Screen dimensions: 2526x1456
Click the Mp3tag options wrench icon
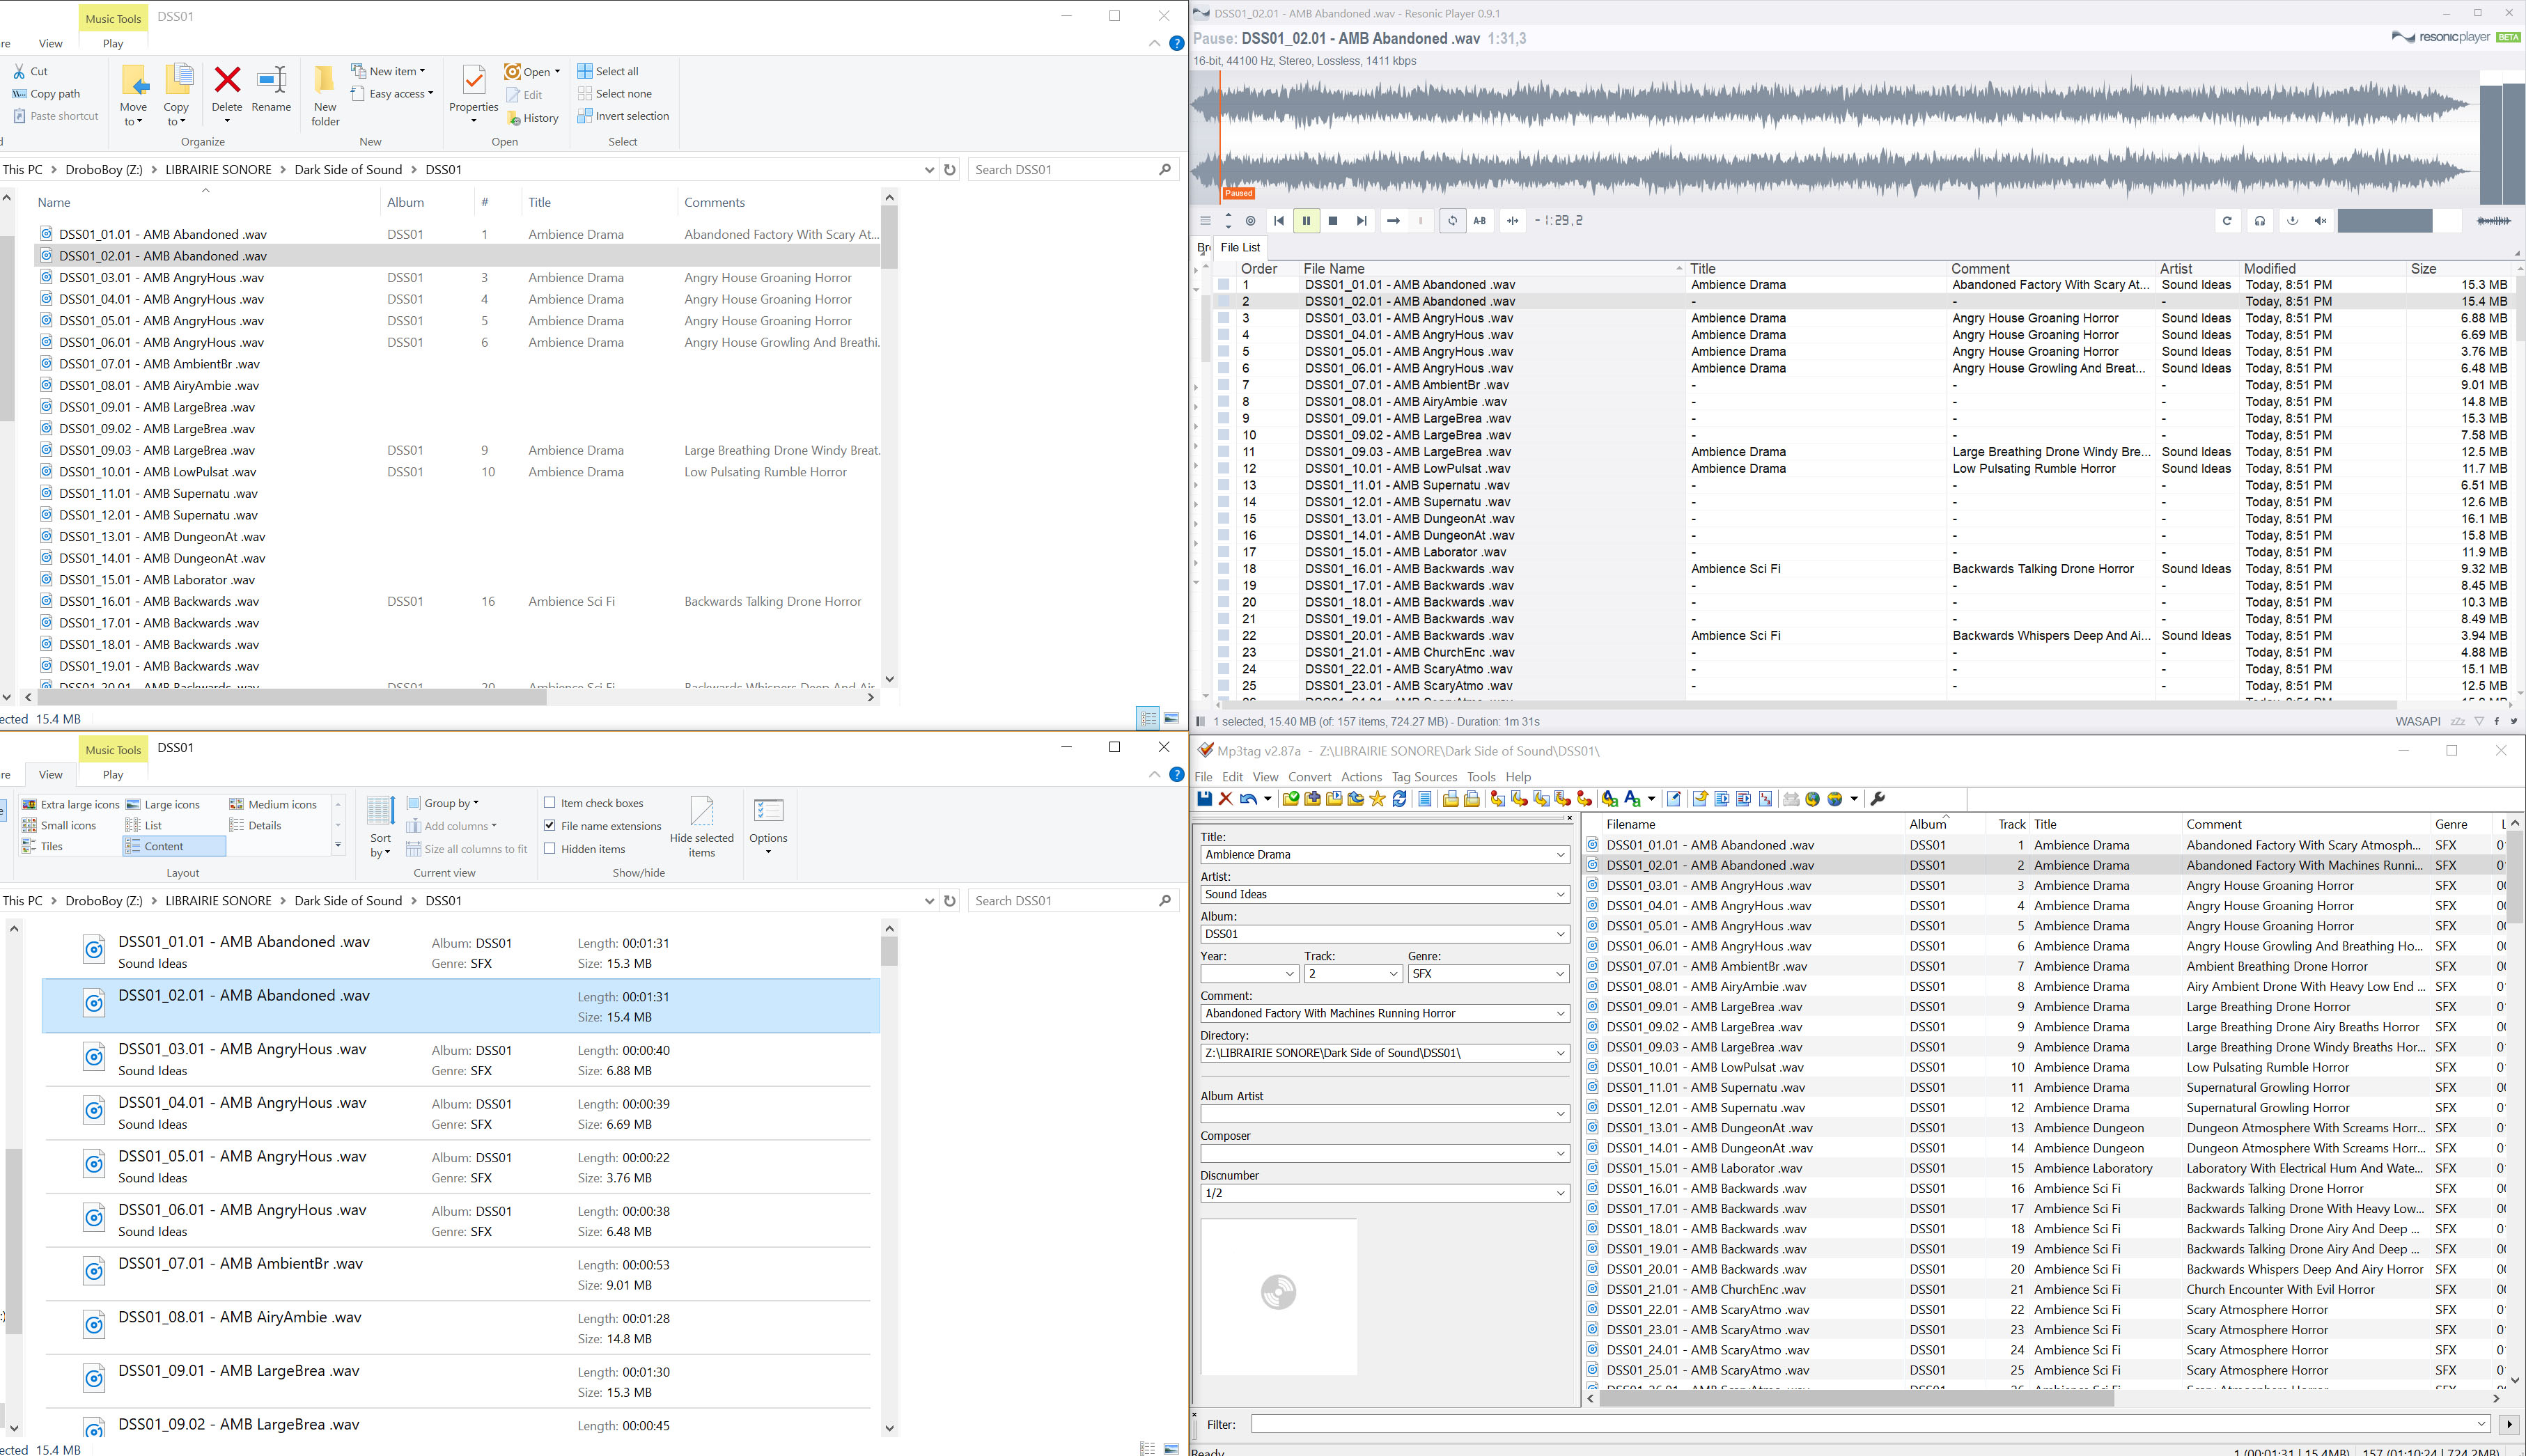tap(1877, 798)
